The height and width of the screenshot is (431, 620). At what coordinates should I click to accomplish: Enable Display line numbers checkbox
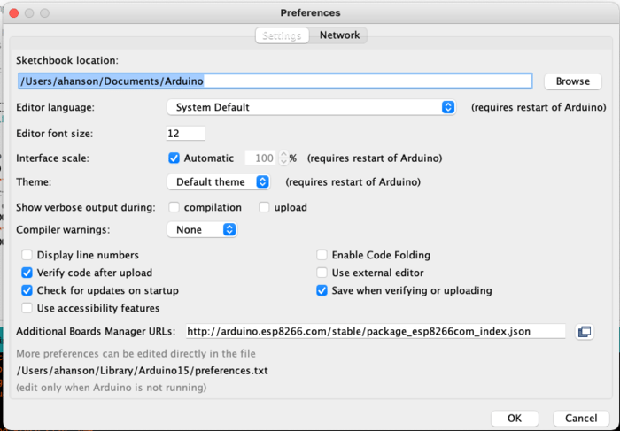tap(27, 255)
